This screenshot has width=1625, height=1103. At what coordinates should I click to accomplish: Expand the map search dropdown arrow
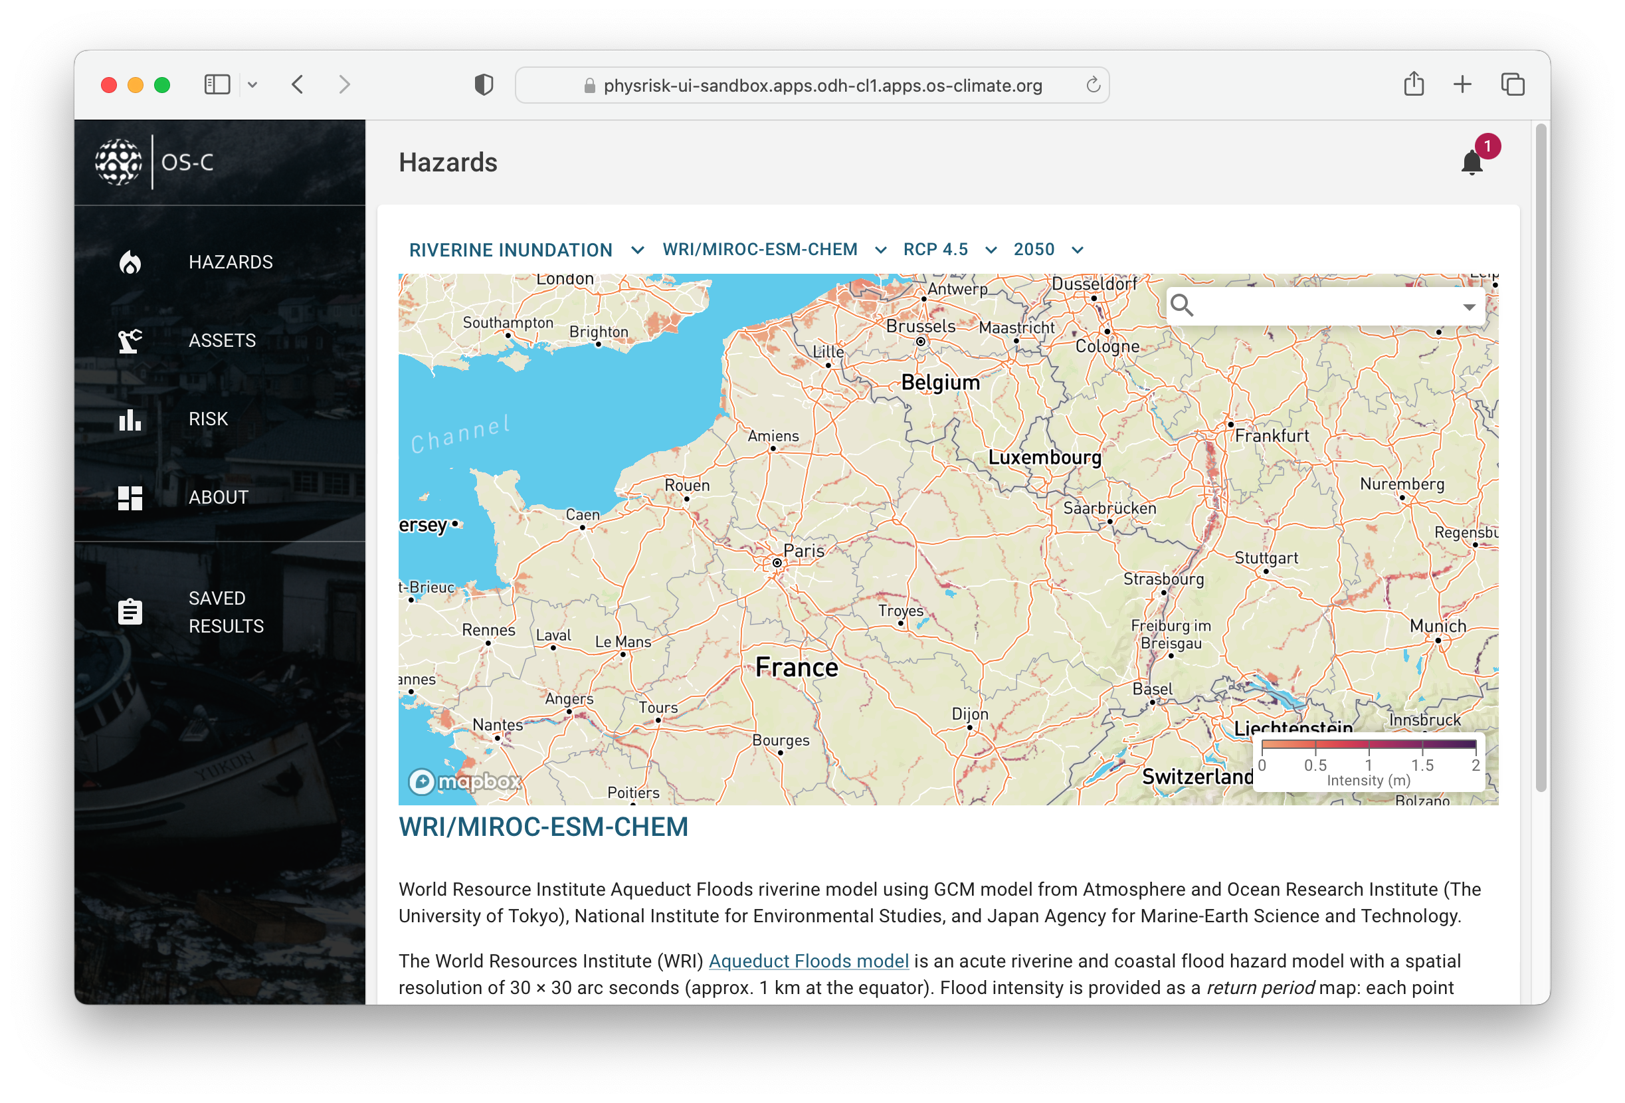pos(1469,307)
